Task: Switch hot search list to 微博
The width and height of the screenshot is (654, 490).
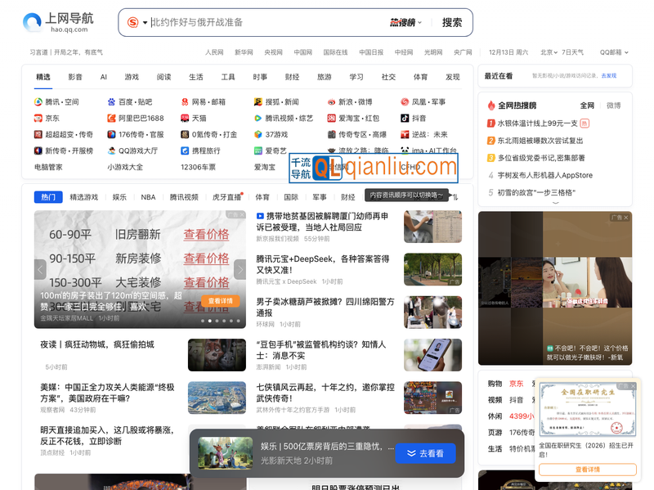Action: point(613,105)
